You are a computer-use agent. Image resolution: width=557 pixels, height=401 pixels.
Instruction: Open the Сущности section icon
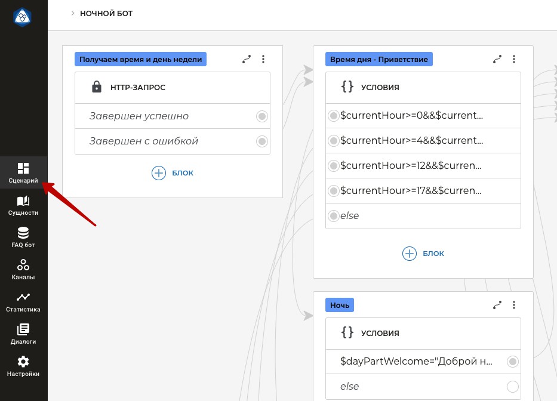(23, 201)
